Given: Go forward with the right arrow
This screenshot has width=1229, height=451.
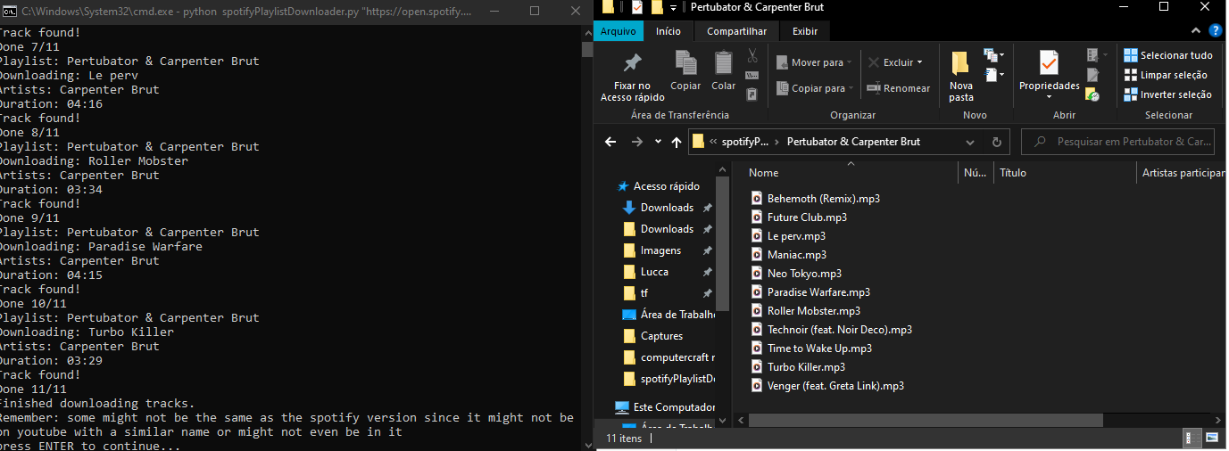Looking at the screenshot, I should (637, 142).
